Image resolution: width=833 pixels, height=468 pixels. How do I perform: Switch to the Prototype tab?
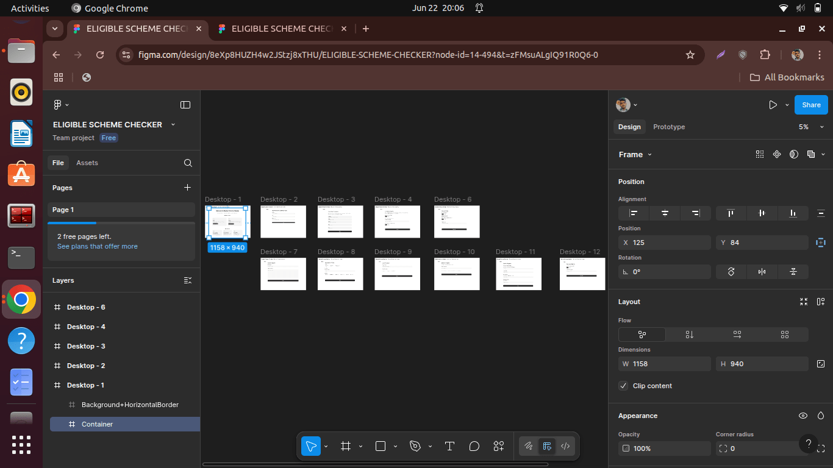pos(669,127)
